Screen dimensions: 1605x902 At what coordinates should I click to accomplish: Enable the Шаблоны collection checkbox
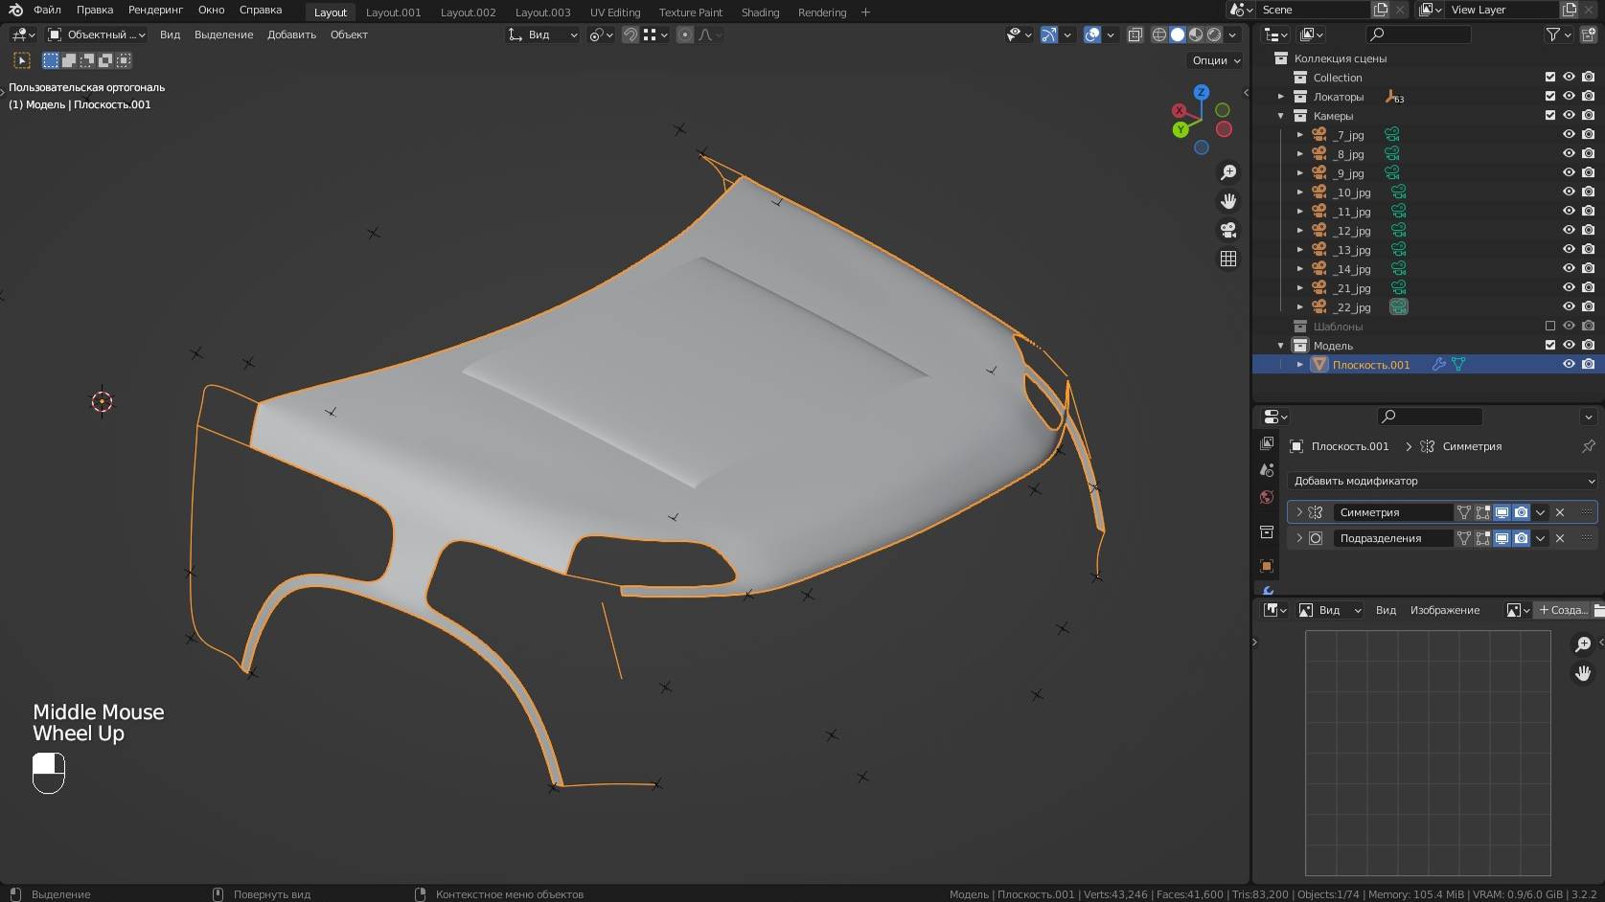(x=1550, y=326)
